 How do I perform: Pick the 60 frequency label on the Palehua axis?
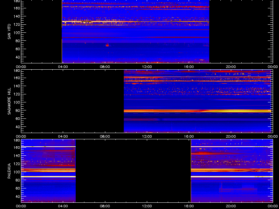18,188
